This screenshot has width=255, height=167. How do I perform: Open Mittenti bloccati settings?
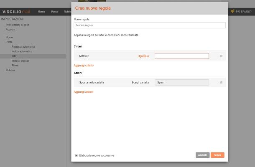point(20,61)
